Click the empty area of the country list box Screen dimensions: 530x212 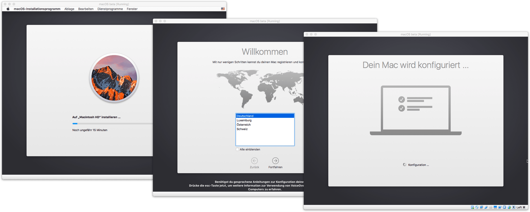click(x=265, y=138)
